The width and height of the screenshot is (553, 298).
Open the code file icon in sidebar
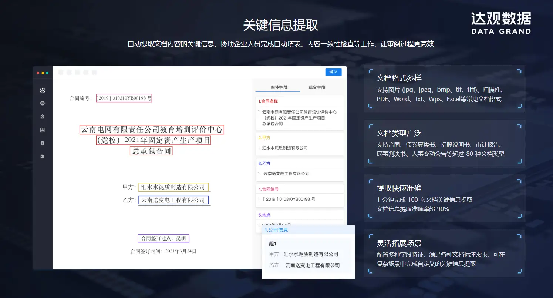point(43,157)
